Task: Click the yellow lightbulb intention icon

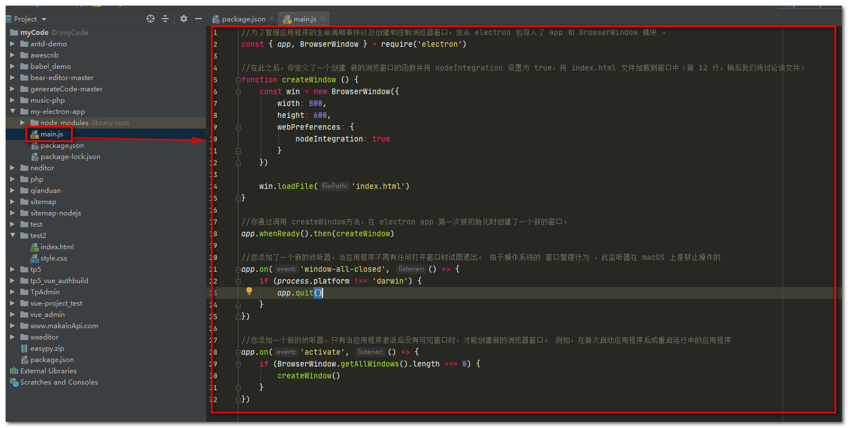Action: point(249,292)
